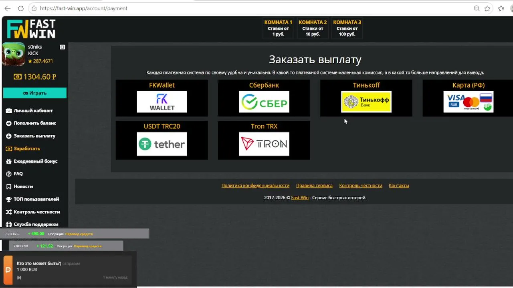Open the FAQ page
This screenshot has width=513, height=288.
point(18,174)
